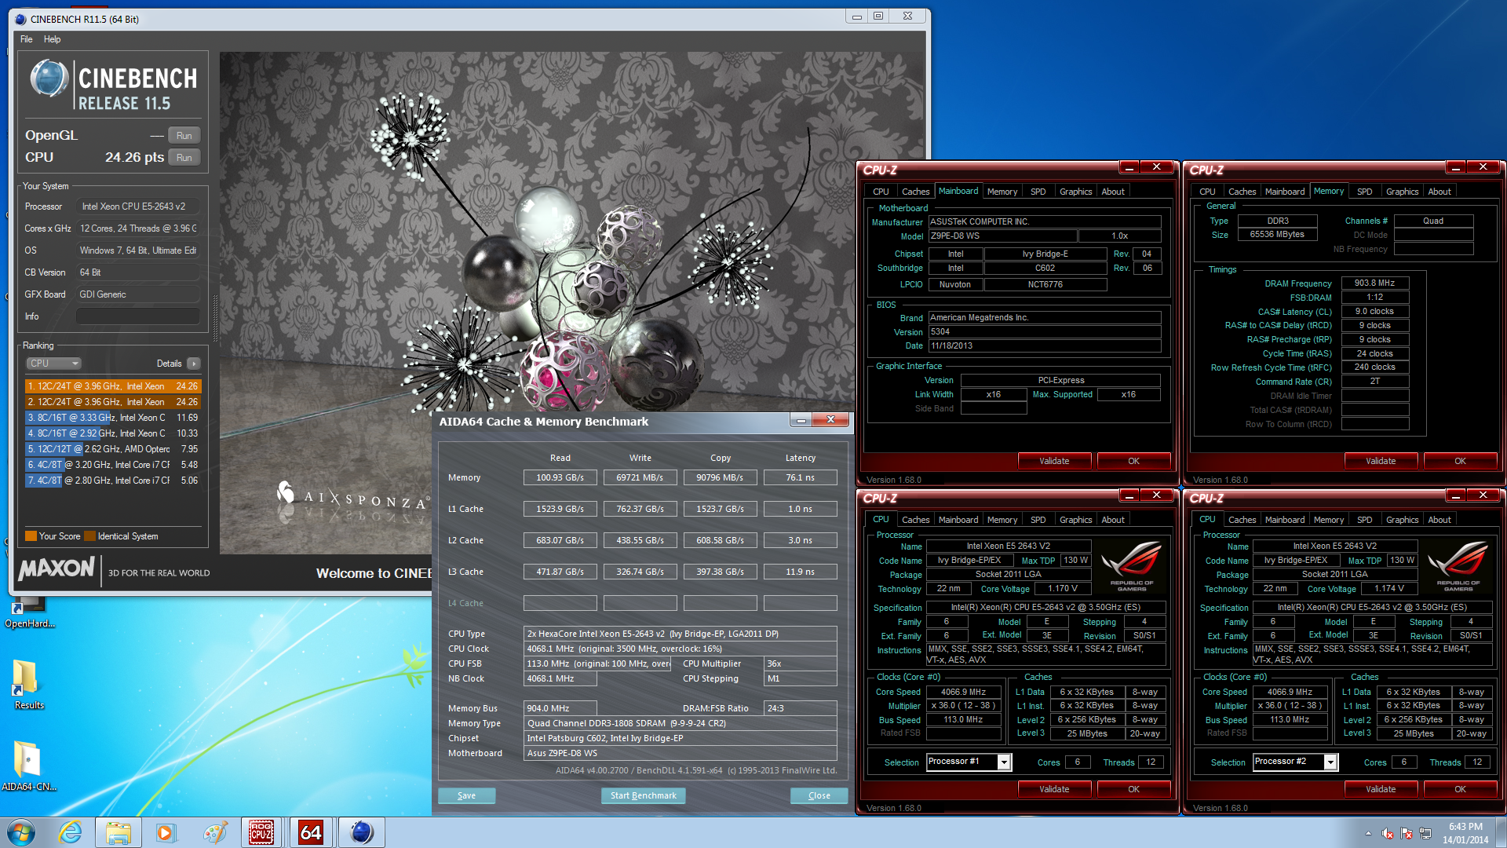Click Close button in AIDA64 benchmark
1507x848 pixels.
(819, 795)
